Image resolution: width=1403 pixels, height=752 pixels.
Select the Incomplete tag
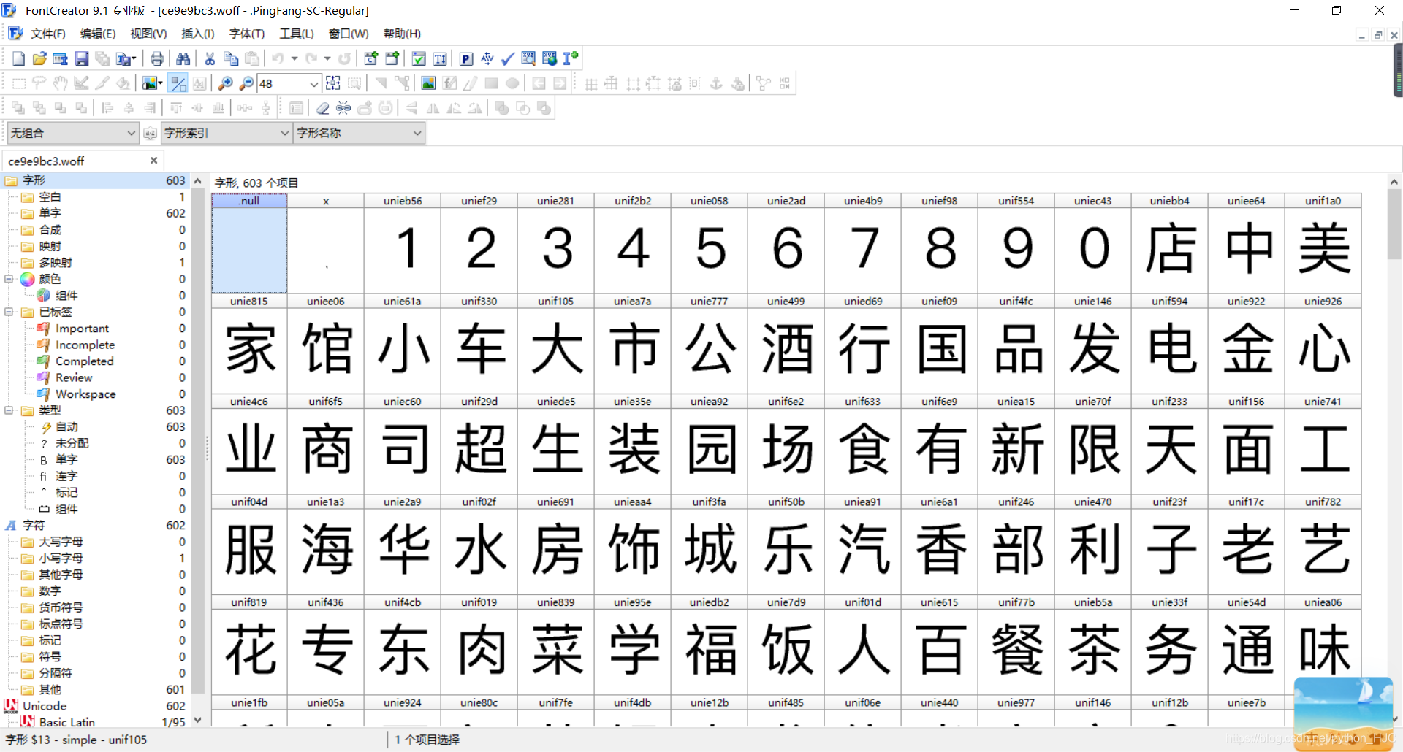click(85, 345)
